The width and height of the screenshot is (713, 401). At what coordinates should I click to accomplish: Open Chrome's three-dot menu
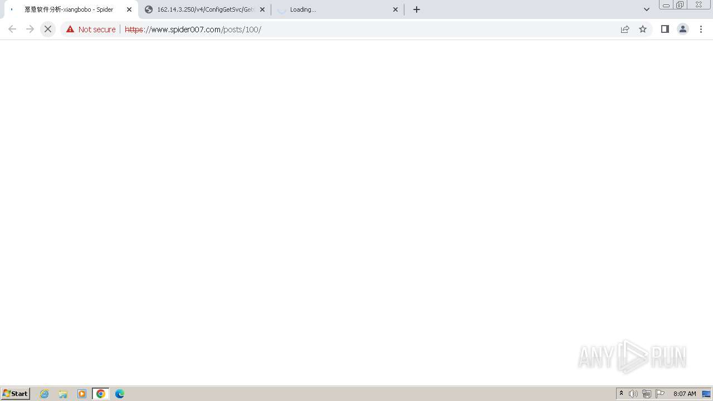701,29
